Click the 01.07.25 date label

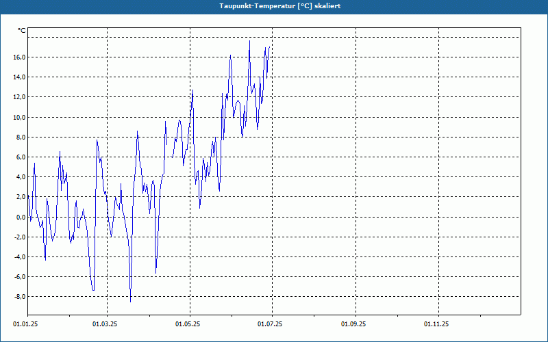pos(270,324)
